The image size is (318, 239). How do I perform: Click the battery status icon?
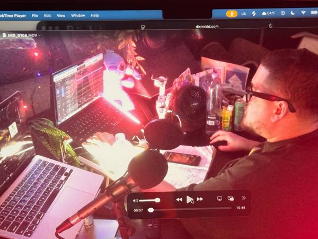tap(314, 12)
